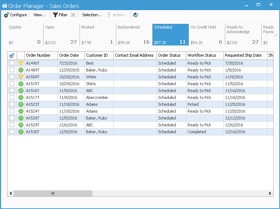This screenshot has height=209, width=280.
Task: Check the box for order A1516T
Action: (12, 91)
